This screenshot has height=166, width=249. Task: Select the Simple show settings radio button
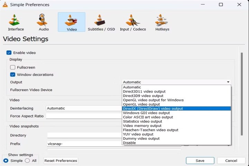[x=6, y=160]
